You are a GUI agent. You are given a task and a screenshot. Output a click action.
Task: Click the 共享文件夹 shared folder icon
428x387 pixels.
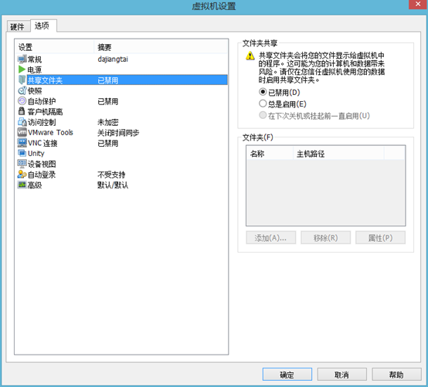pos(22,80)
